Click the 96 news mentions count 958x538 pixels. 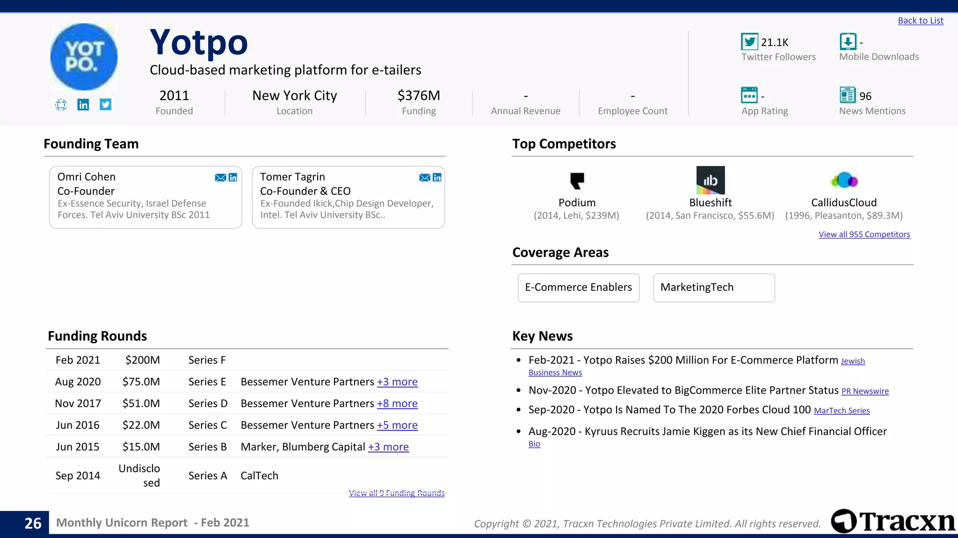865,96
